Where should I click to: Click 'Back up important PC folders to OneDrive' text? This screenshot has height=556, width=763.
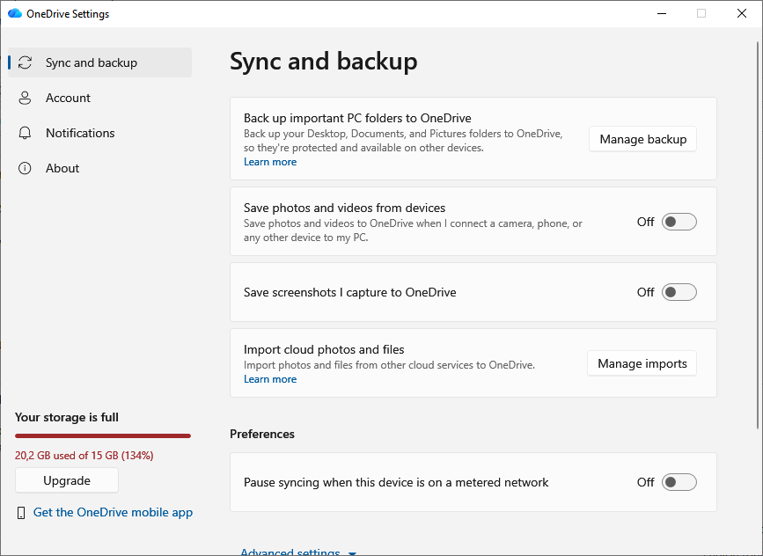pos(357,118)
